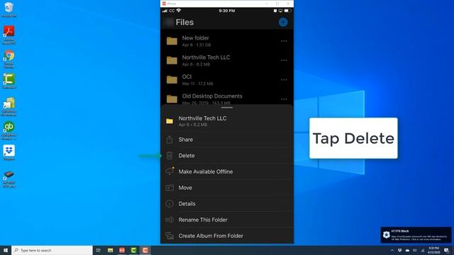Tap the move folder icon
The image size is (454, 255).
[170, 188]
